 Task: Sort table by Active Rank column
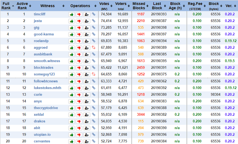[24, 6]
